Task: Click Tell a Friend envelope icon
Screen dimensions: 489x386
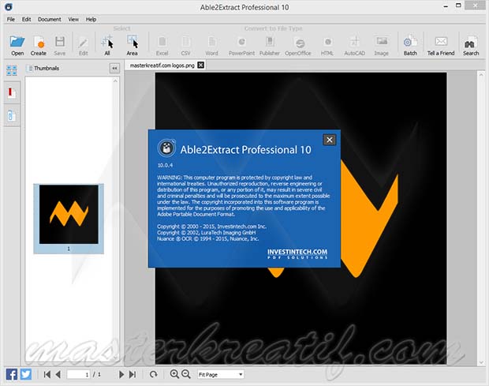Action: pos(441,45)
